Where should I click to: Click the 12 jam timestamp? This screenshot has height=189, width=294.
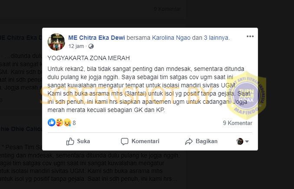[x=76, y=46]
